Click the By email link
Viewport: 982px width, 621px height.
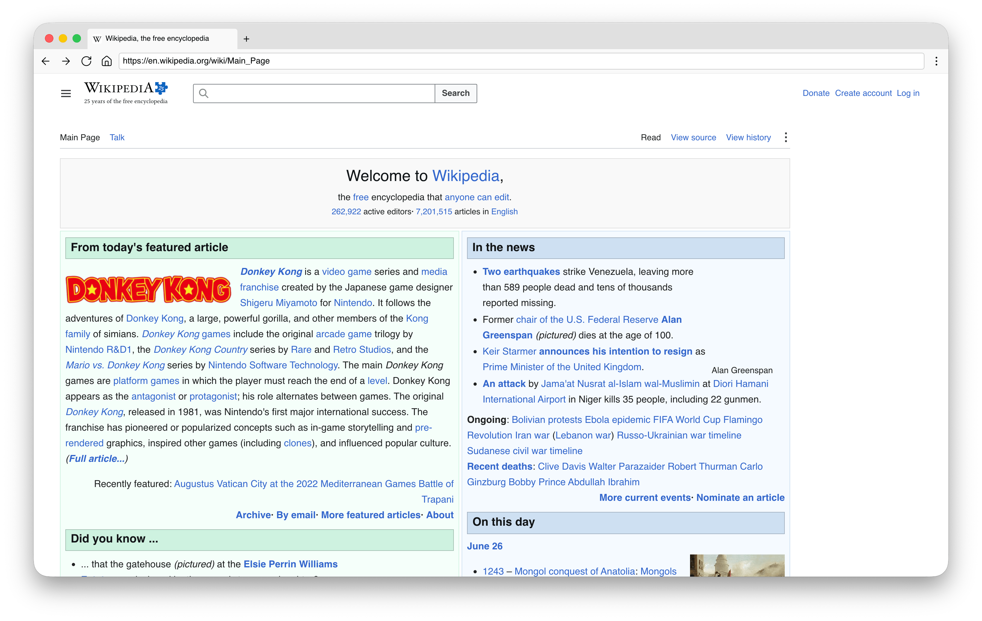coord(296,515)
